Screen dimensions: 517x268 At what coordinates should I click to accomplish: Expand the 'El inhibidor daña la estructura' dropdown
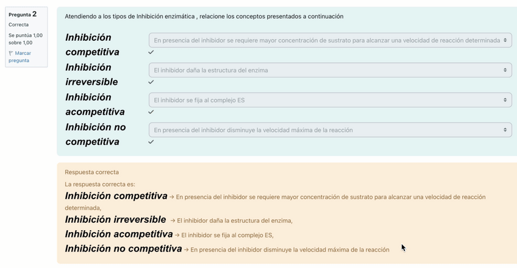tap(330, 70)
